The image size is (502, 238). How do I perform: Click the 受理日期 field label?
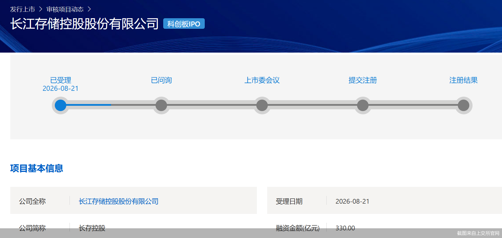289,201
